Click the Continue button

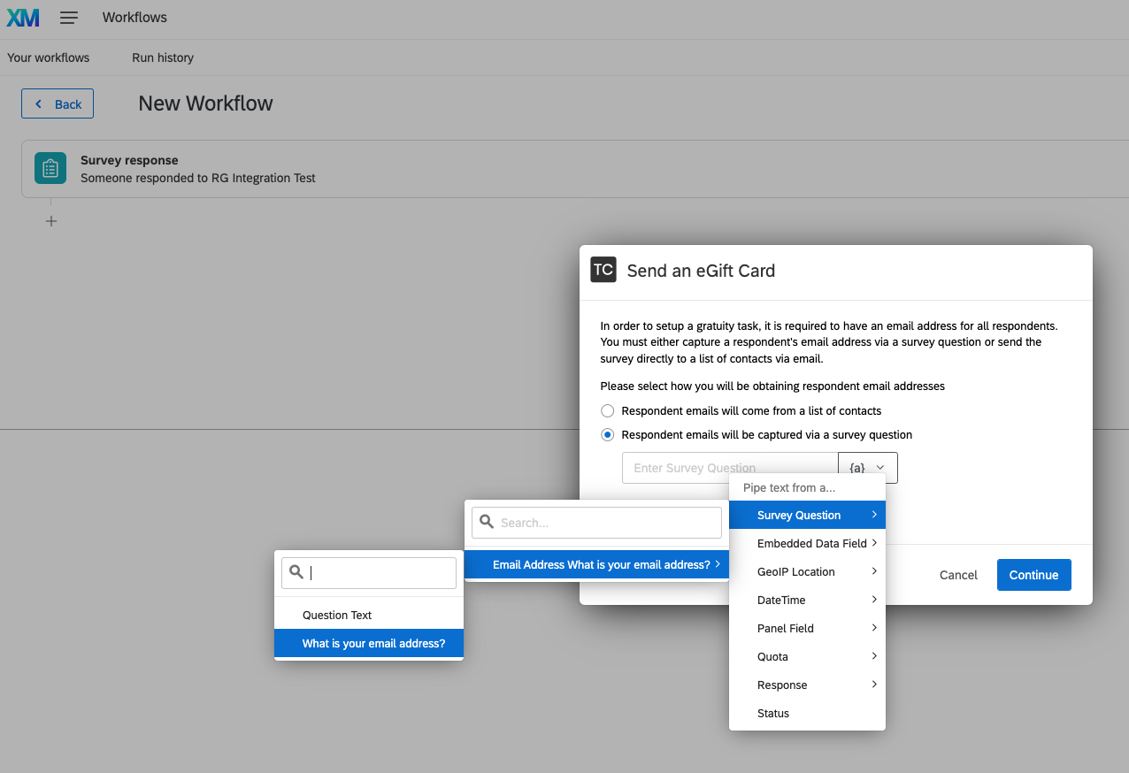tap(1033, 575)
